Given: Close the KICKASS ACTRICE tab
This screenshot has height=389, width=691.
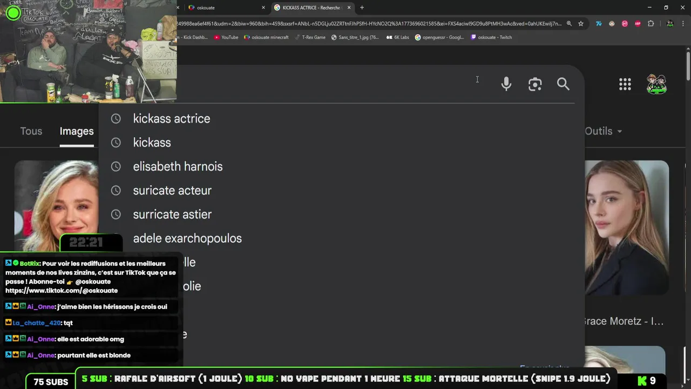Looking at the screenshot, I should pos(349,8).
